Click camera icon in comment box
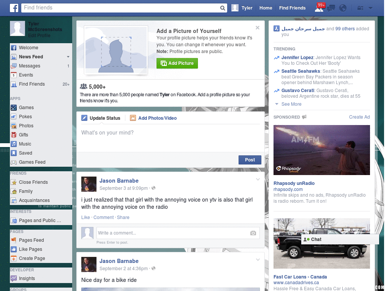 [x=253, y=233]
